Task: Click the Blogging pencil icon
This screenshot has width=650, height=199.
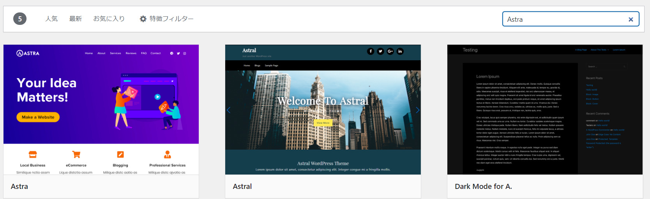Action: pyautogui.click(x=120, y=154)
